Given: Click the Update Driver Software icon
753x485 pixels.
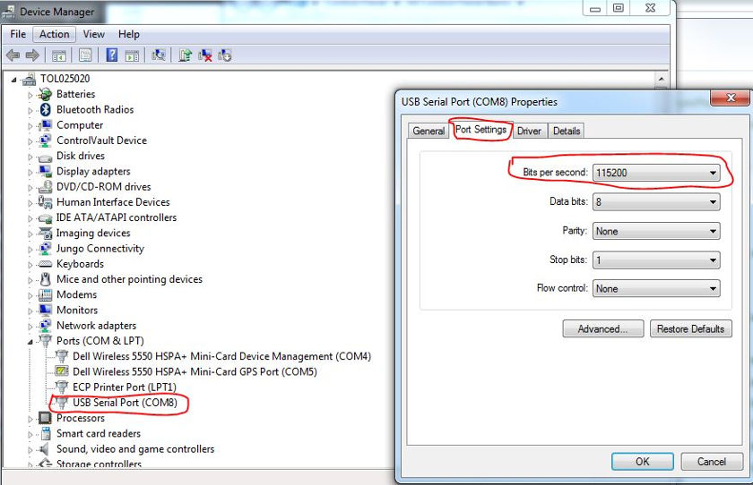Looking at the screenshot, I should [x=185, y=55].
